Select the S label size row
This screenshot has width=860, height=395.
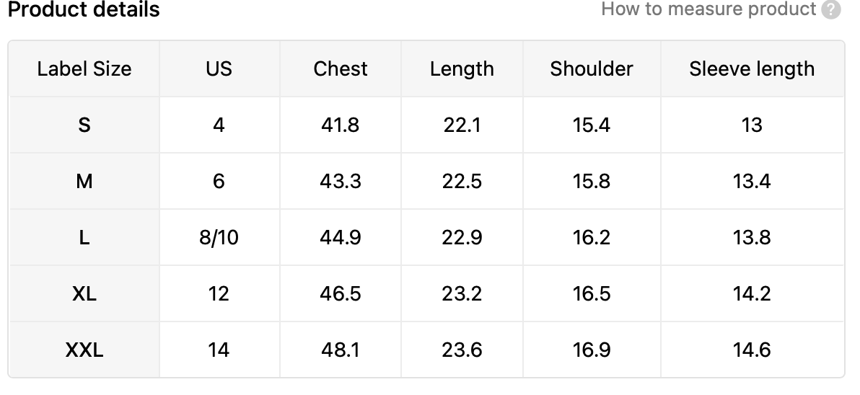click(x=84, y=125)
